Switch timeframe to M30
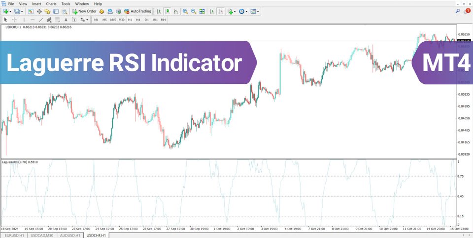 [x=122, y=20]
